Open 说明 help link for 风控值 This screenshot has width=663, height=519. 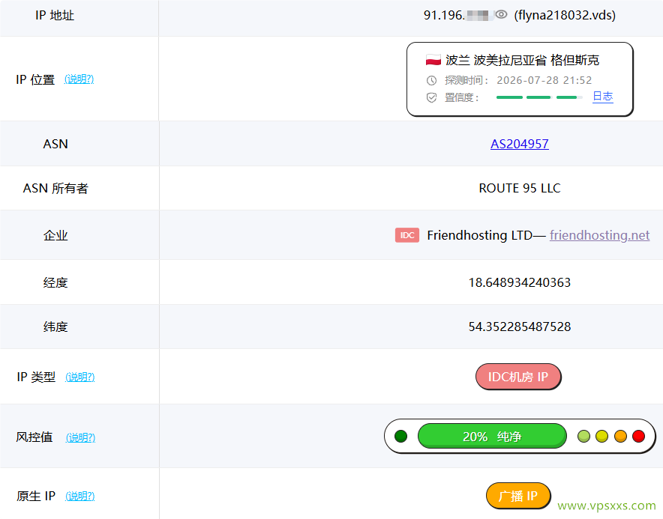click(80, 437)
